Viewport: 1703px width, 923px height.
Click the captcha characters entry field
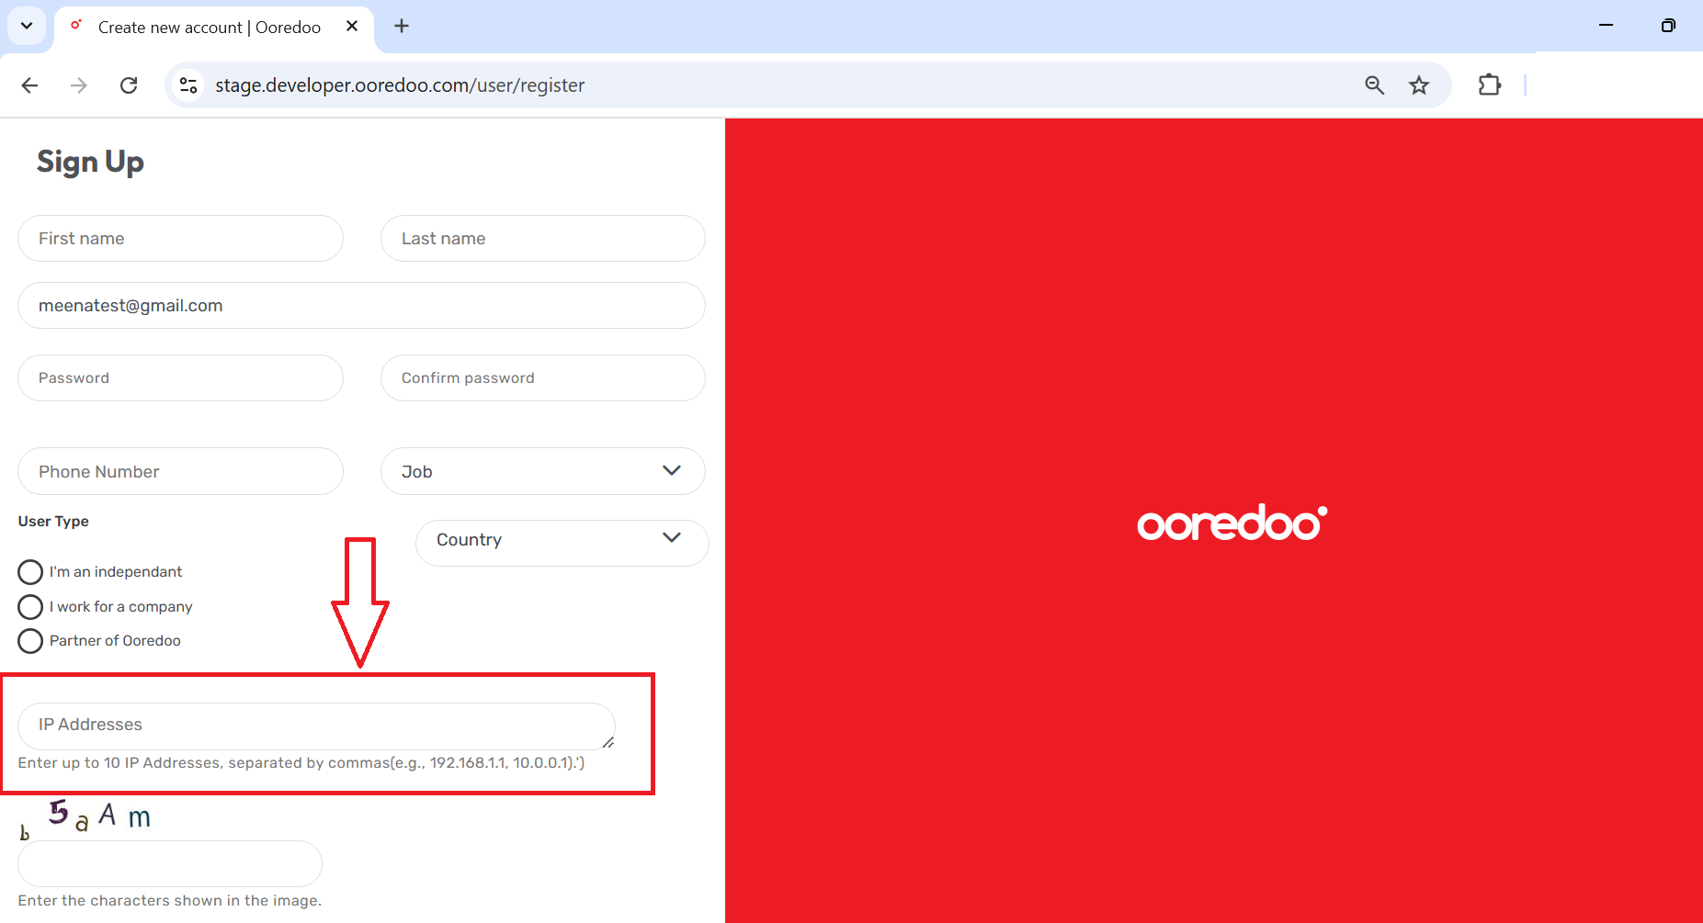169,863
